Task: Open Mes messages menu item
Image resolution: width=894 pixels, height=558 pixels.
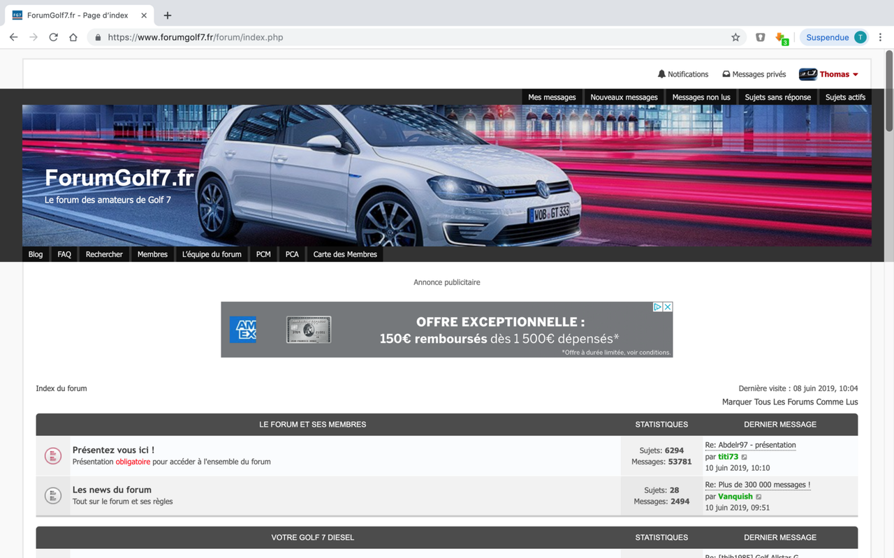Action: coord(552,97)
